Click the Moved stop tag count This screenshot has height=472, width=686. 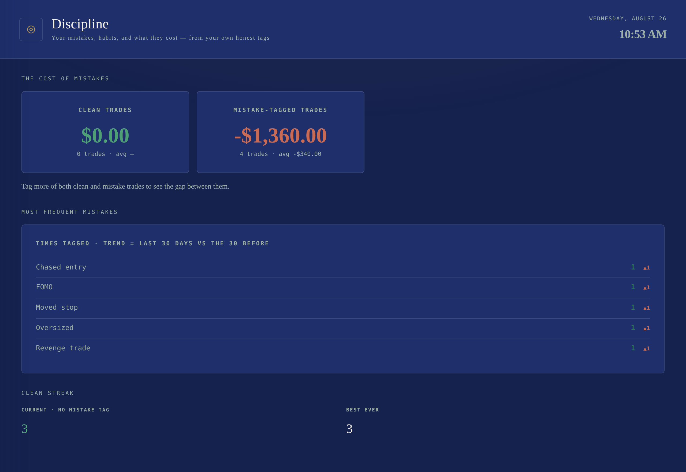633,307
